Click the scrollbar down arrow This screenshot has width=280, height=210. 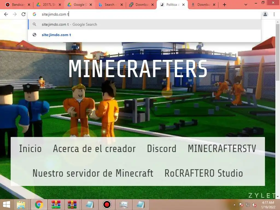coord(278,197)
